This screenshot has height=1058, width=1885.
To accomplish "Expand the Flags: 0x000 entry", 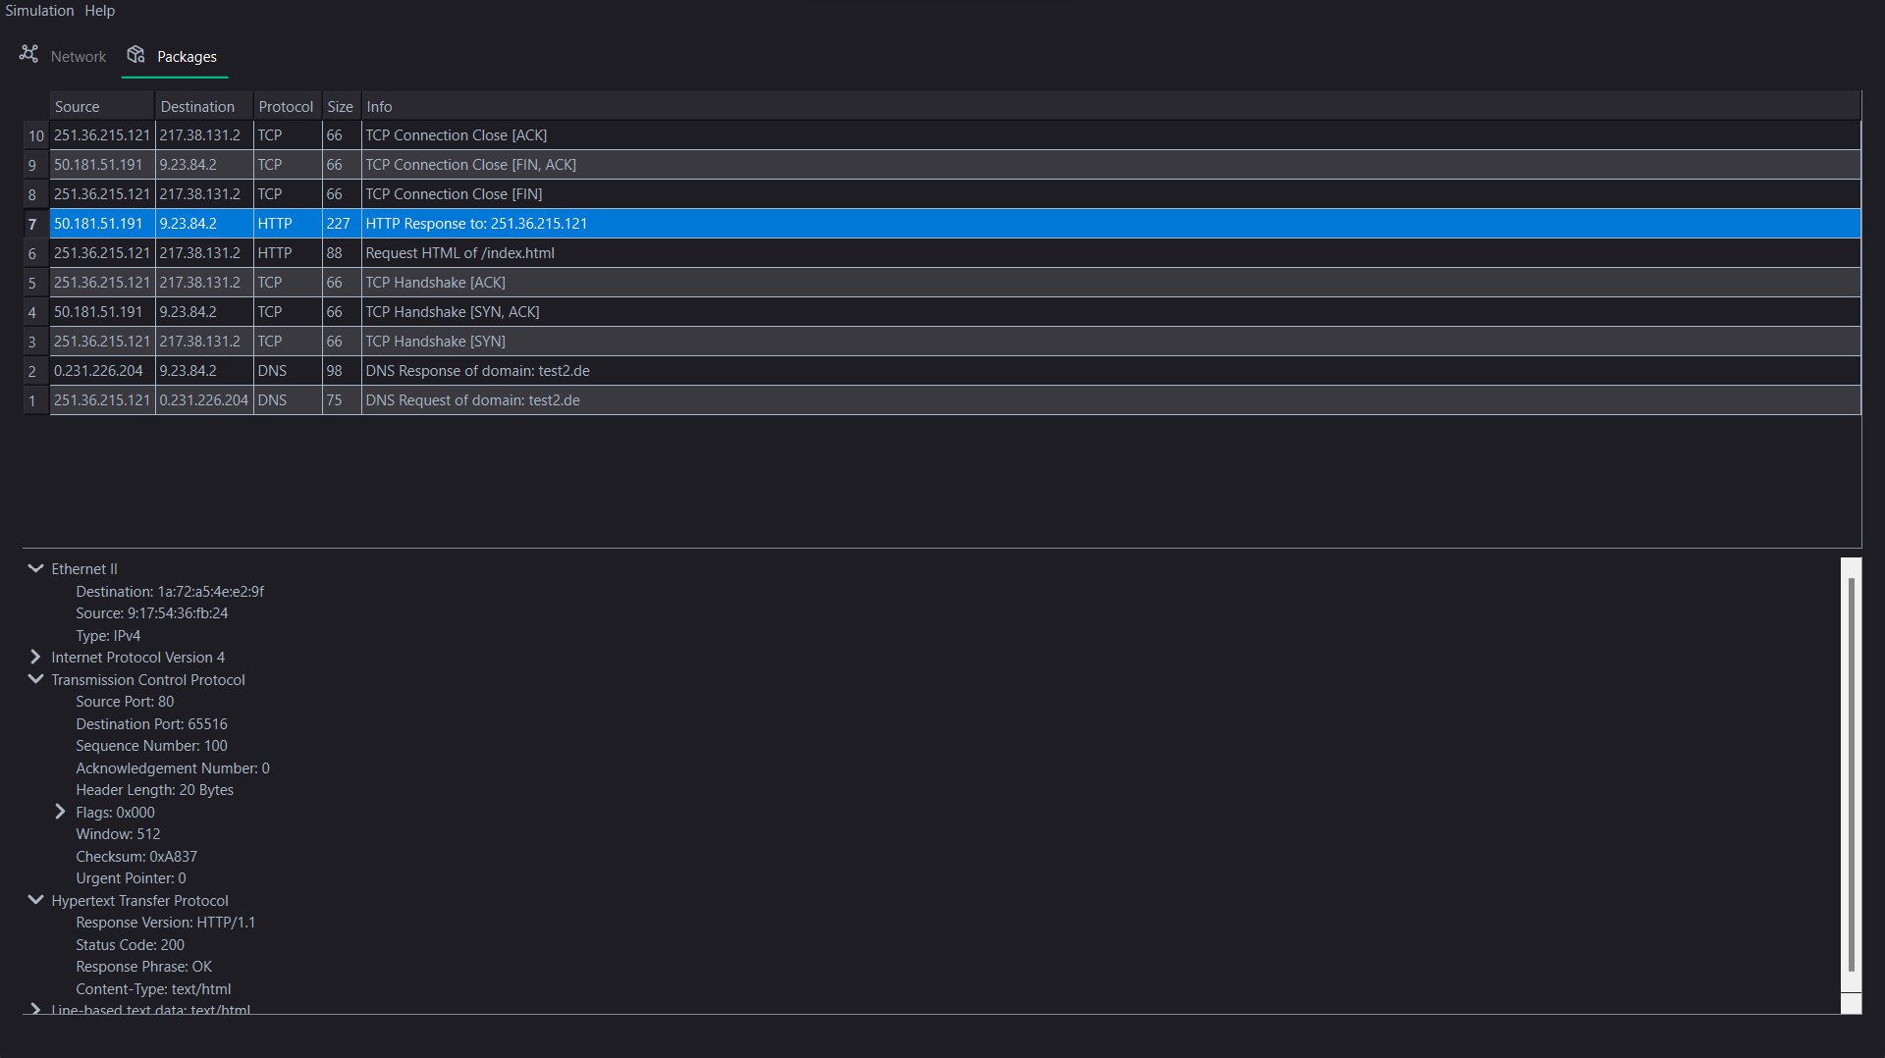I will [x=60, y=812].
